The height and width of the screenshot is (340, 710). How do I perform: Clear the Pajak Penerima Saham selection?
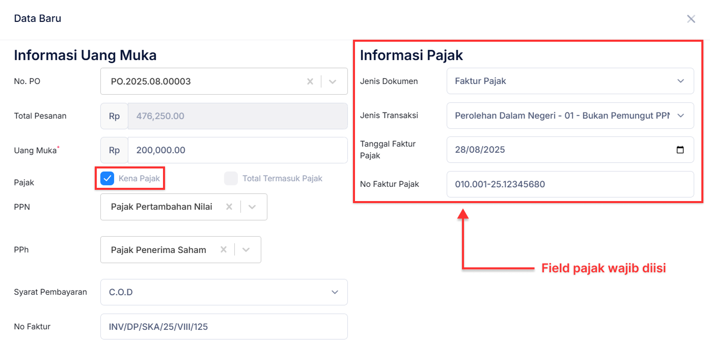223,249
